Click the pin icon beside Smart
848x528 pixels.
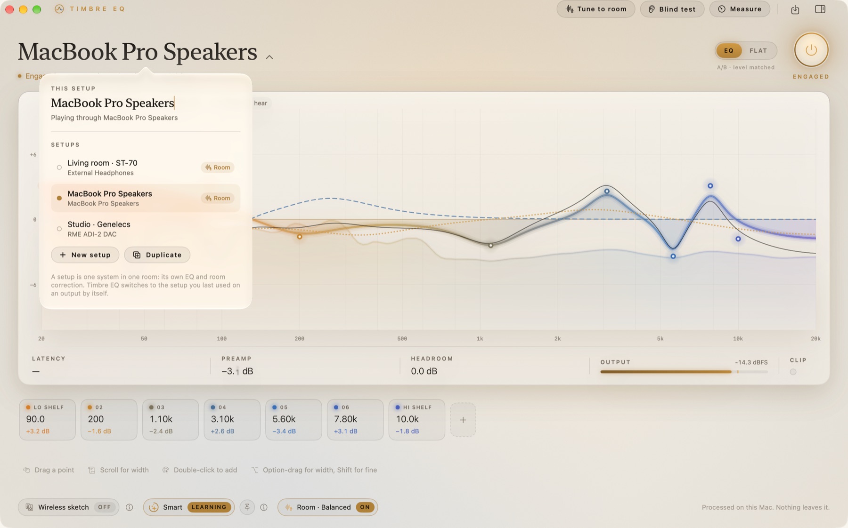point(247,507)
